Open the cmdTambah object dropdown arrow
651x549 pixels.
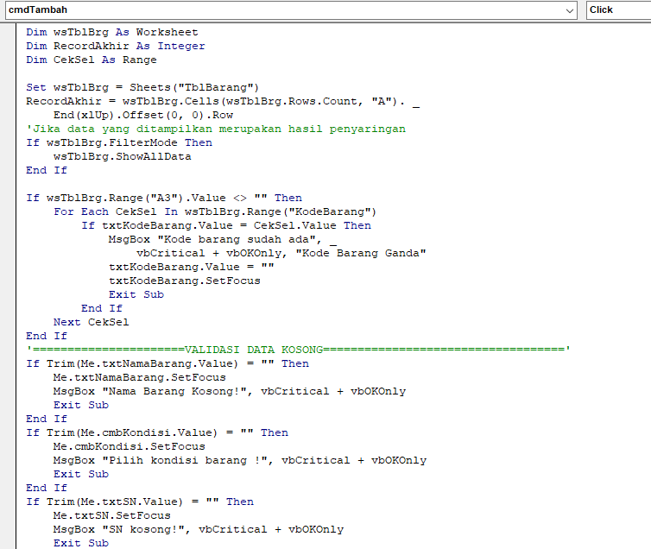(569, 9)
